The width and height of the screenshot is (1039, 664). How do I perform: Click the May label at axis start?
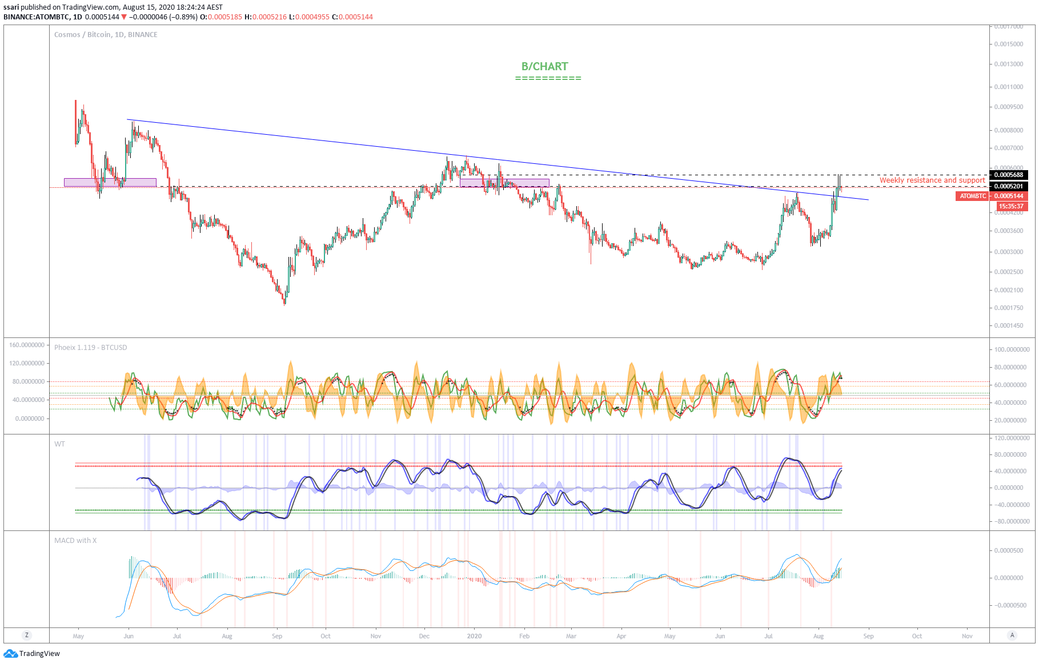click(x=79, y=636)
